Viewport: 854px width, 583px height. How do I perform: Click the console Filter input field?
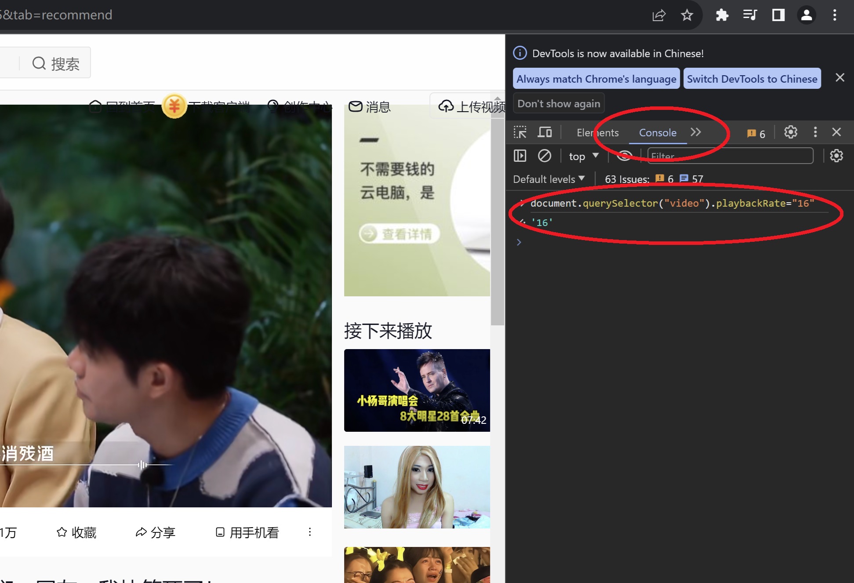pos(730,156)
